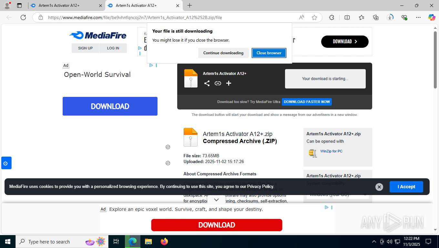Open the WinZip for PC link
The height and width of the screenshot is (248, 439).
tap(331, 151)
